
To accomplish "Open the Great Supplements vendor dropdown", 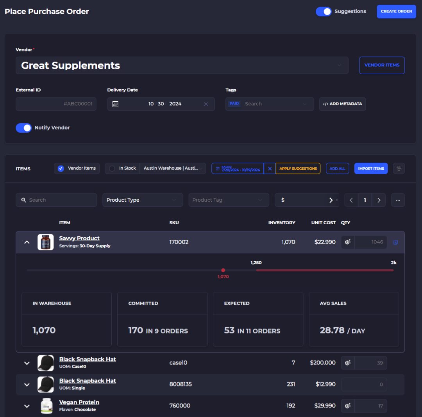I will point(182,65).
